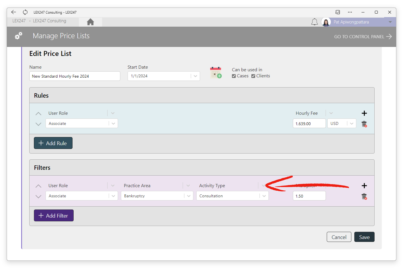
Task: Move the Associate rule up
Action: point(38,114)
